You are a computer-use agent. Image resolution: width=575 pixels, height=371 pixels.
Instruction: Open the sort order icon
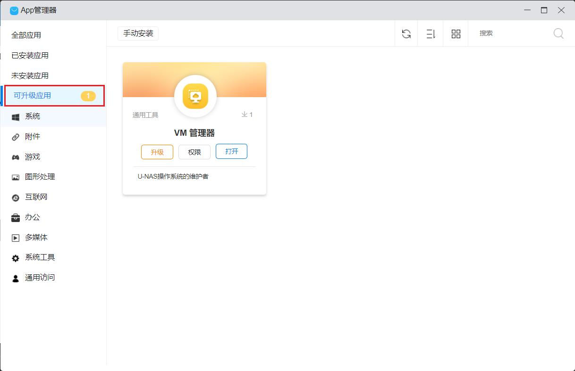(431, 34)
